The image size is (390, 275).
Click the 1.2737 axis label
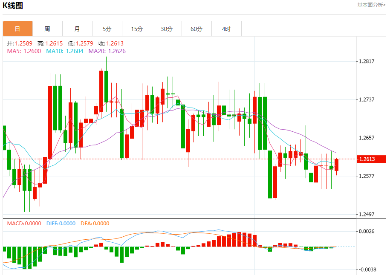tap(367, 99)
